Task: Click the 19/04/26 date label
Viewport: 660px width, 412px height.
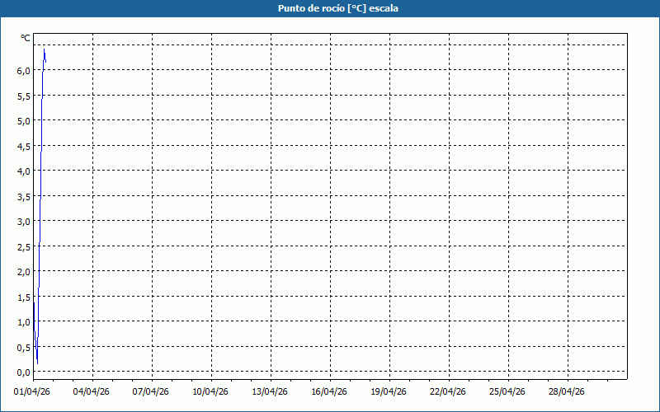Action: (x=389, y=391)
